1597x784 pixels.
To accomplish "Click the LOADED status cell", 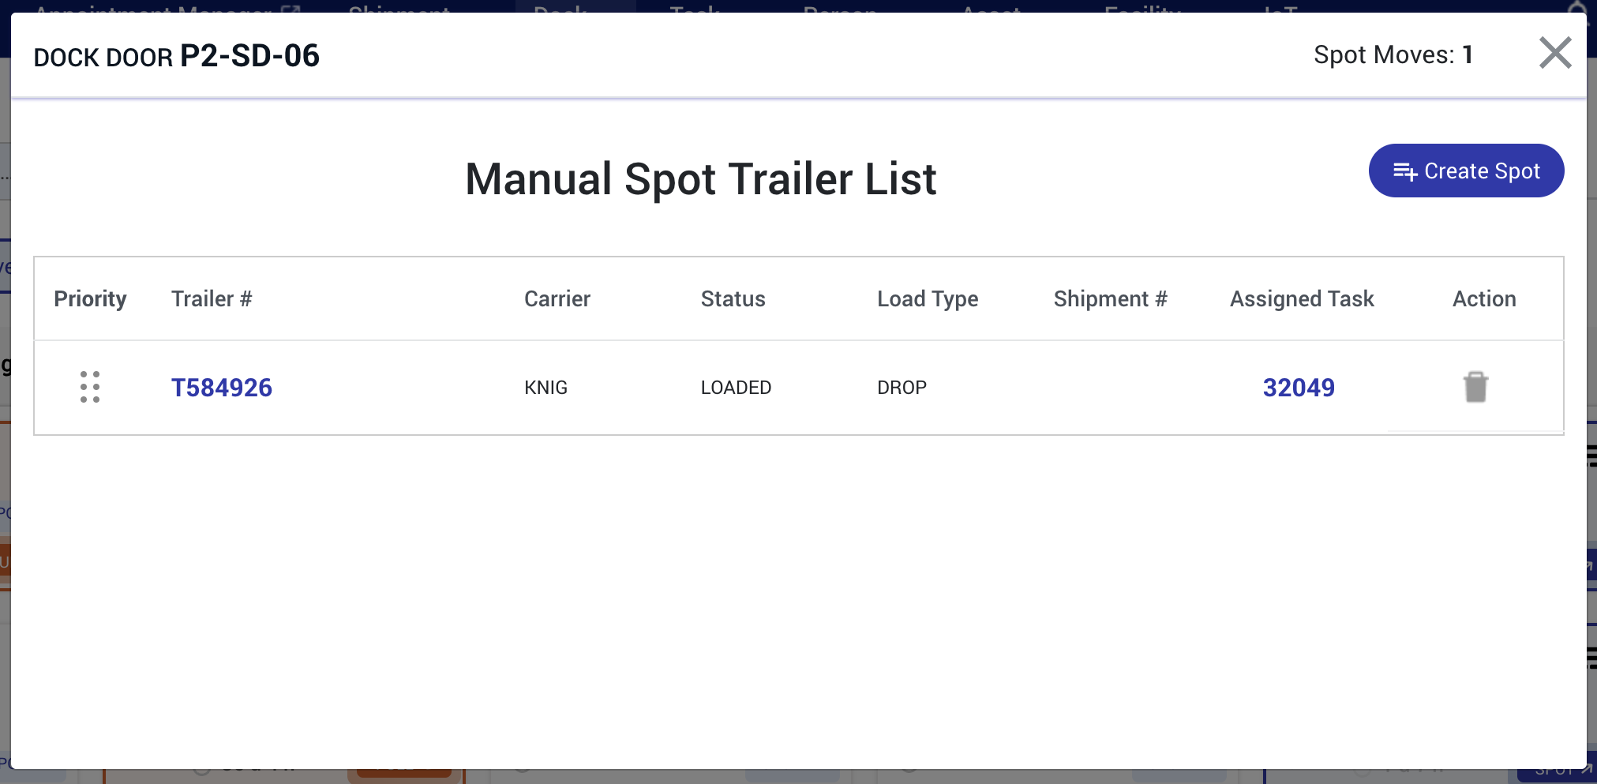I will pos(736,388).
